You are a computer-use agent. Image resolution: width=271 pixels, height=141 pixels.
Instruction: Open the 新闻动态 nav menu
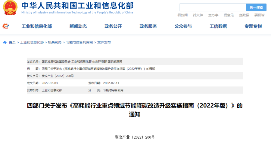[78, 26]
